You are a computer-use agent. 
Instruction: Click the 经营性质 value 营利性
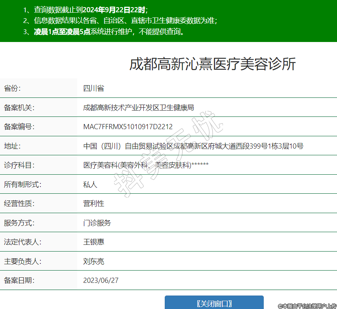coord(93,204)
